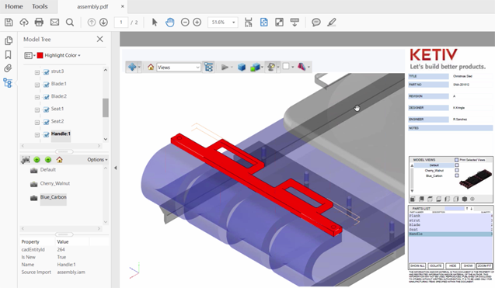Uncheck the Blade:1 visibility checkbox
This screenshot has height=288, width=495.
click(x=46, y=85)
